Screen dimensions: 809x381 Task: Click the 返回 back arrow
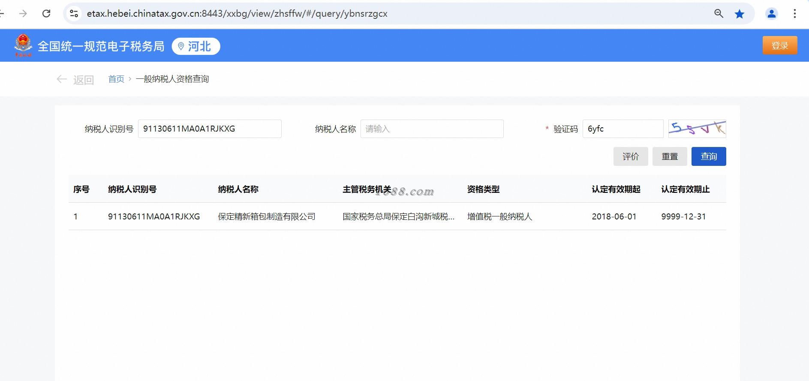[x=62, y=79]
